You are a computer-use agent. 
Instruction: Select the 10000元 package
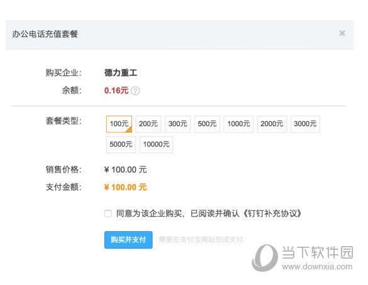click(156, 144)
